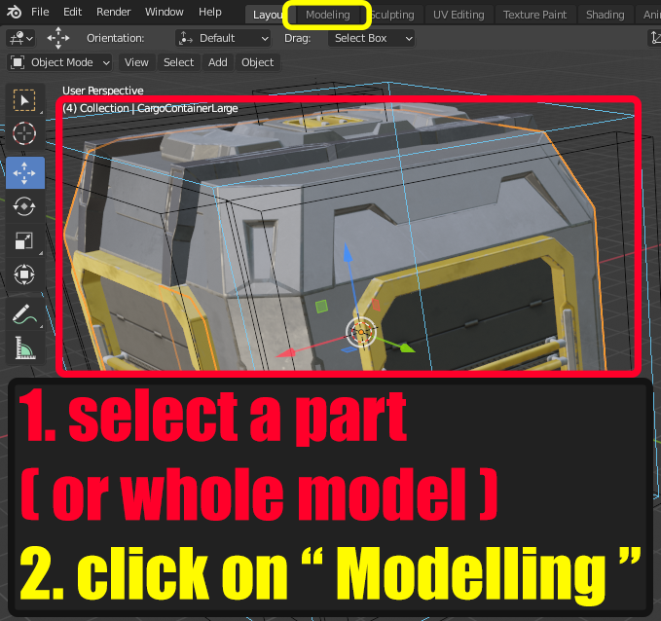Switch to the UV Editing workspace tab
Viewport: 661px width, 621px height.
pyautogui.click(x=459, y=15)
